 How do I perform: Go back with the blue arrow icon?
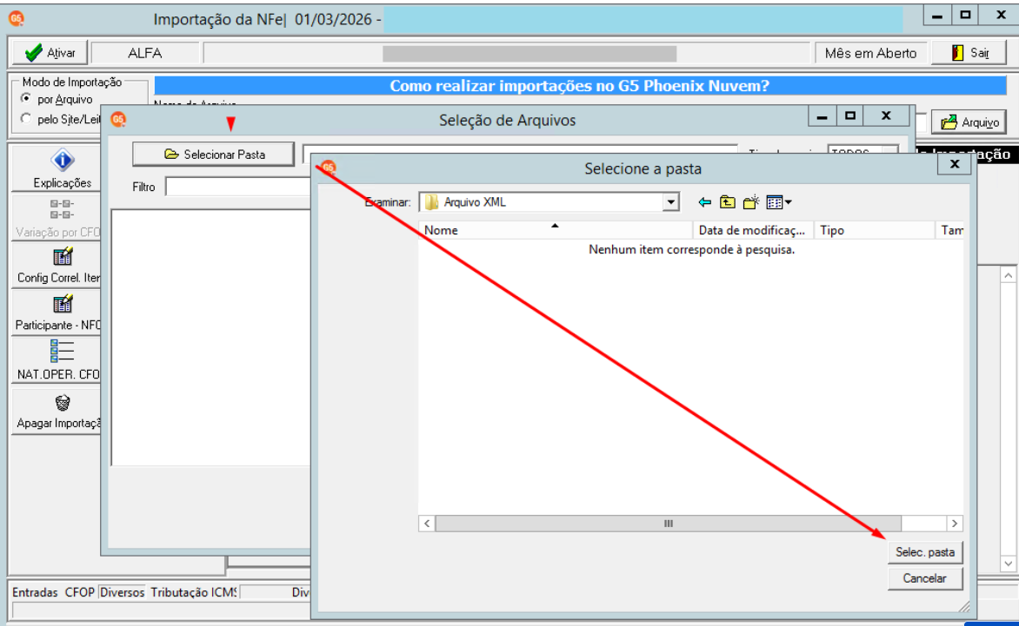tap(704, 202)
